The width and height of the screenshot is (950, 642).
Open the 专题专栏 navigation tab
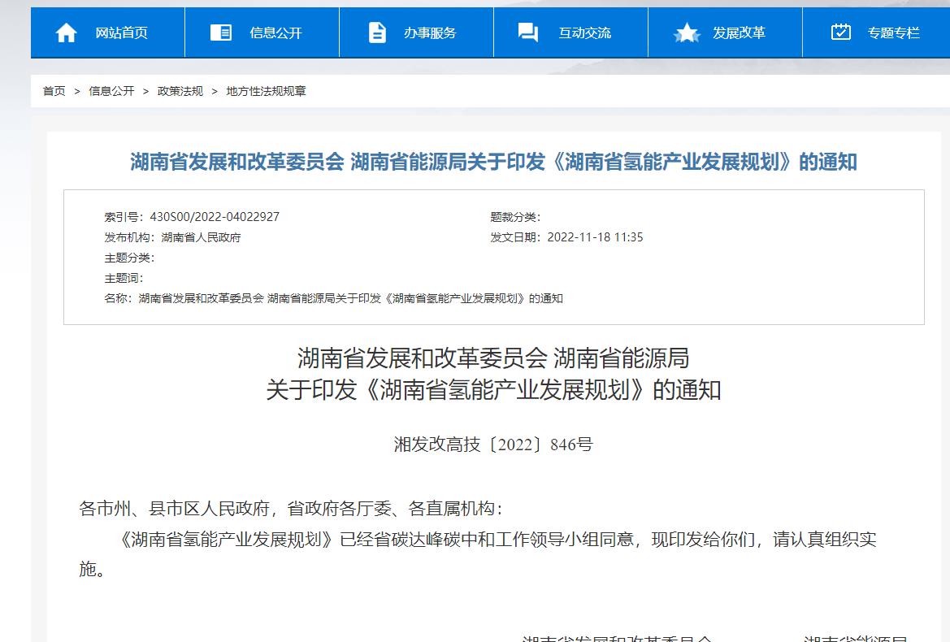(x=893, y=33)
